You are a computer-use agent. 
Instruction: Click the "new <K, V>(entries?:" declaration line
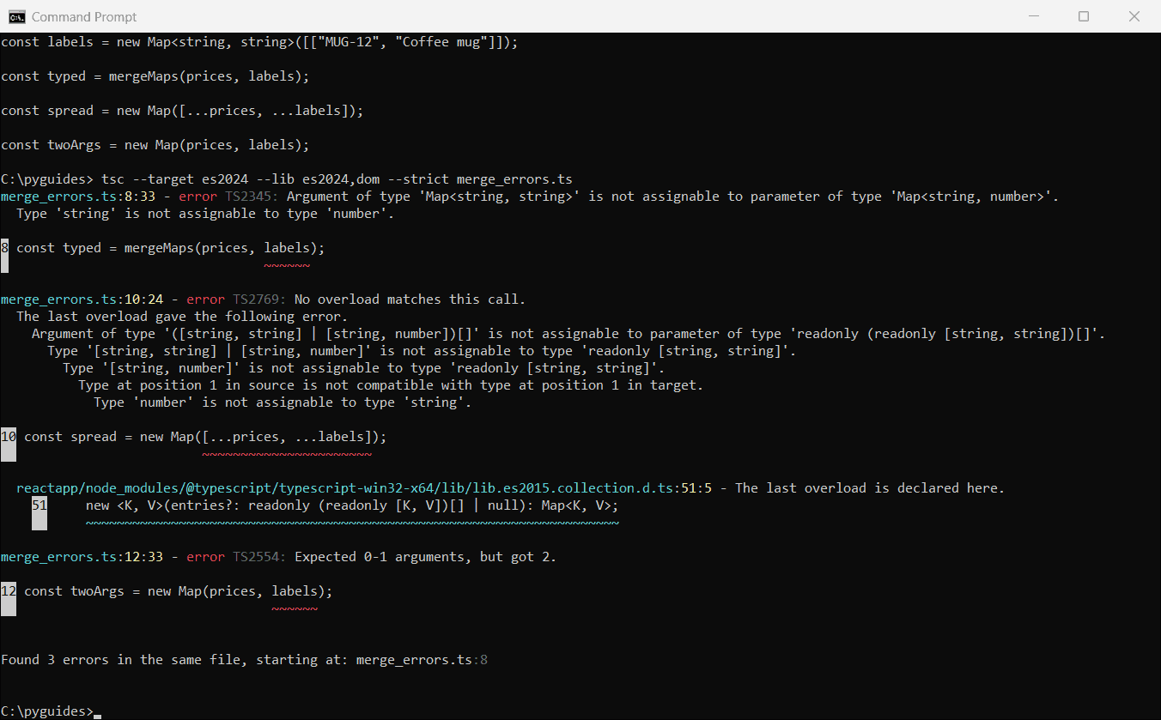[x=352, y=505]
